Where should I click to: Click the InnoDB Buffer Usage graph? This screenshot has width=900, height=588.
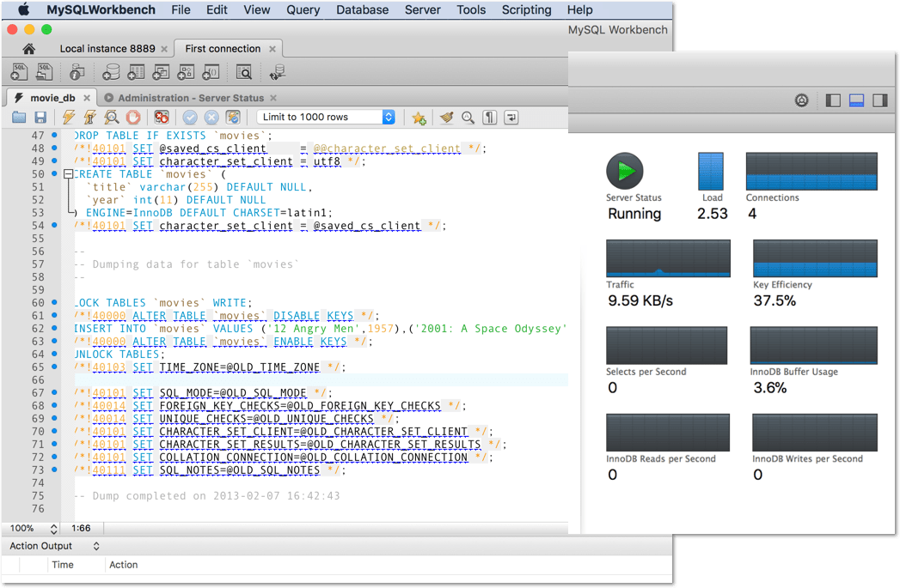coord(814,346)
